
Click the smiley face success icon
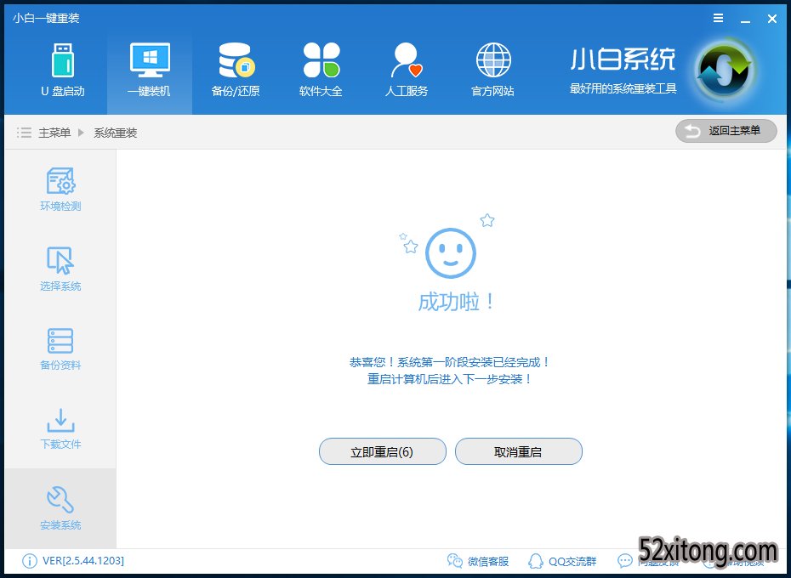tap(451, 252)
